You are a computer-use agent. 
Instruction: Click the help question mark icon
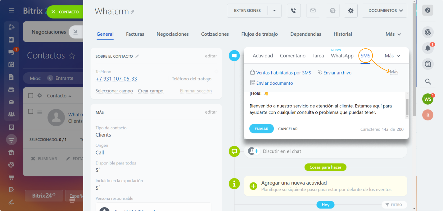(x=427, y=10)
